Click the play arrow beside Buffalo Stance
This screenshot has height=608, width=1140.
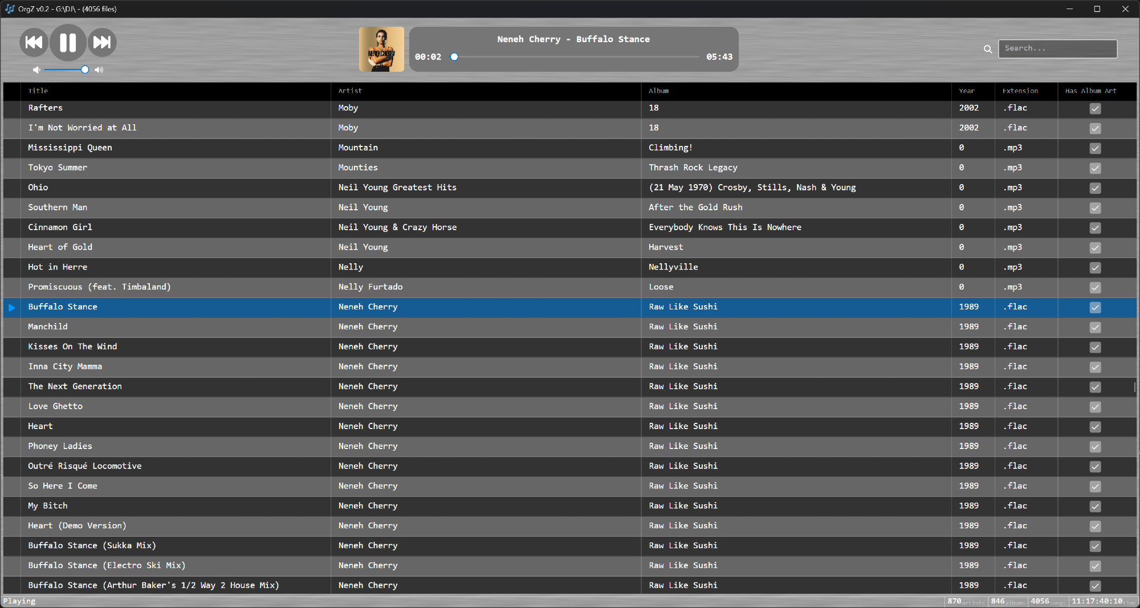pos(12,307)
